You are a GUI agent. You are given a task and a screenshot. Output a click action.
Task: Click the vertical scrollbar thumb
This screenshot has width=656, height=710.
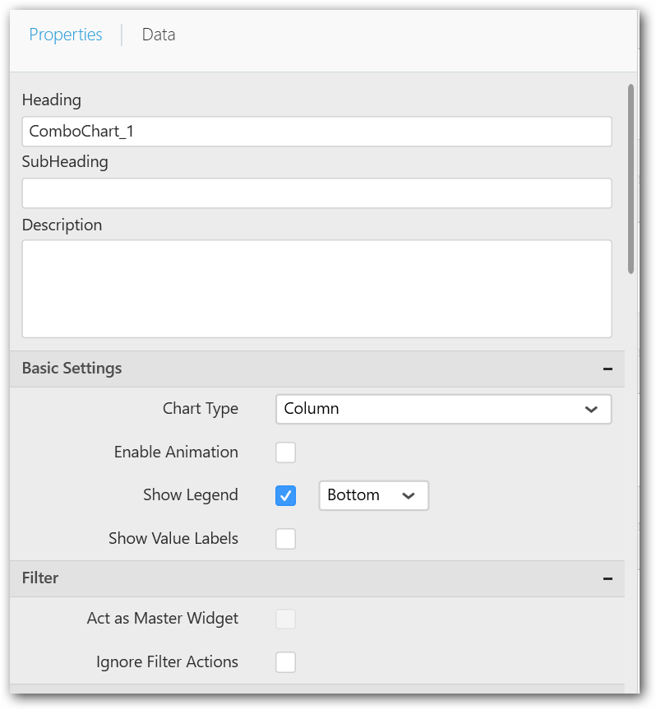[x=631, y=177]
